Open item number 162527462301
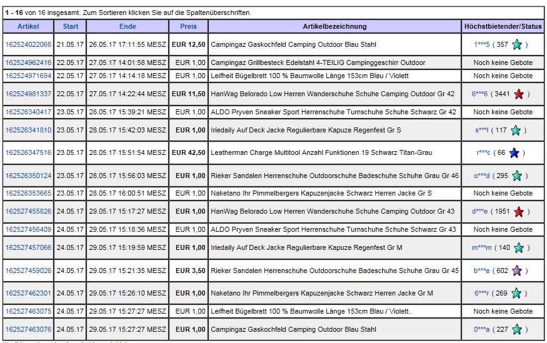This screenshot has height=343, width=547. [x=28, y=293]
